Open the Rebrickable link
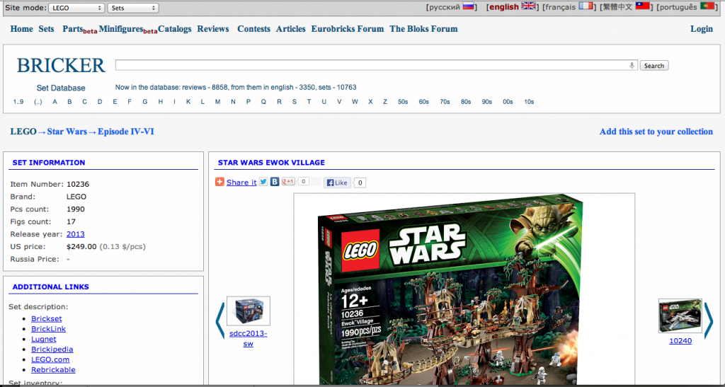The width and height of the screenshot is (725, 387). 53,369
